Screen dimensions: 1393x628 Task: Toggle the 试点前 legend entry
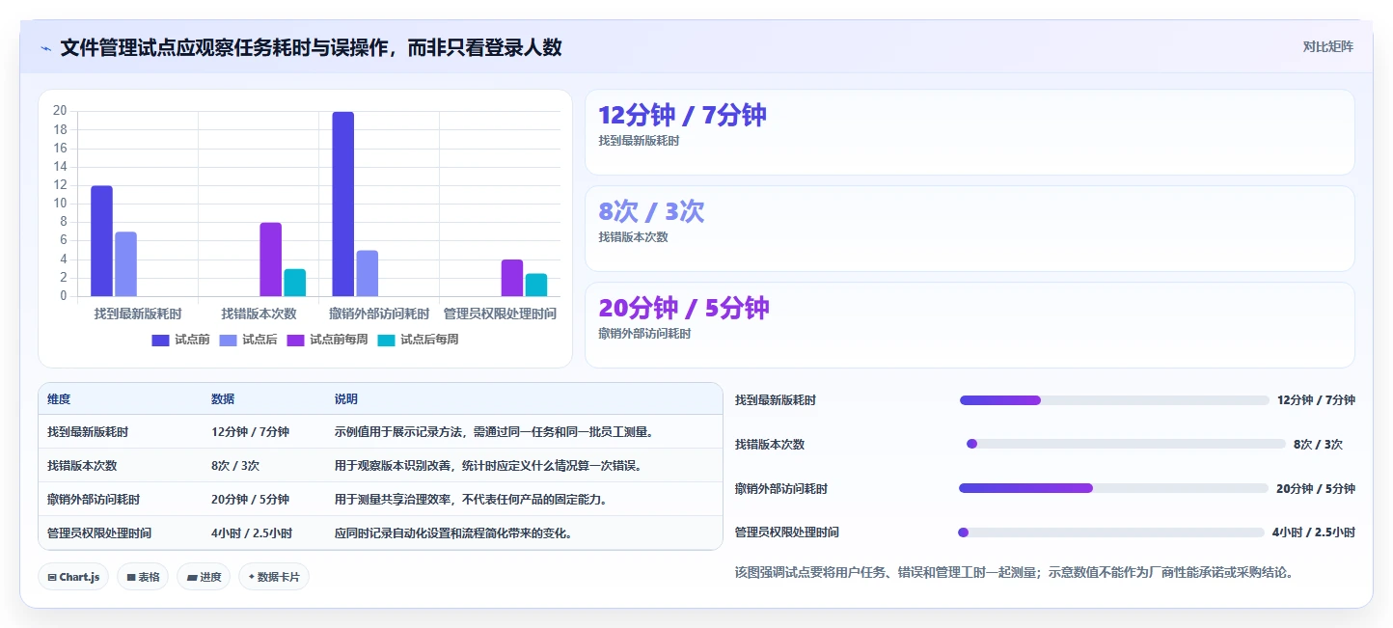tap(180, 340)
